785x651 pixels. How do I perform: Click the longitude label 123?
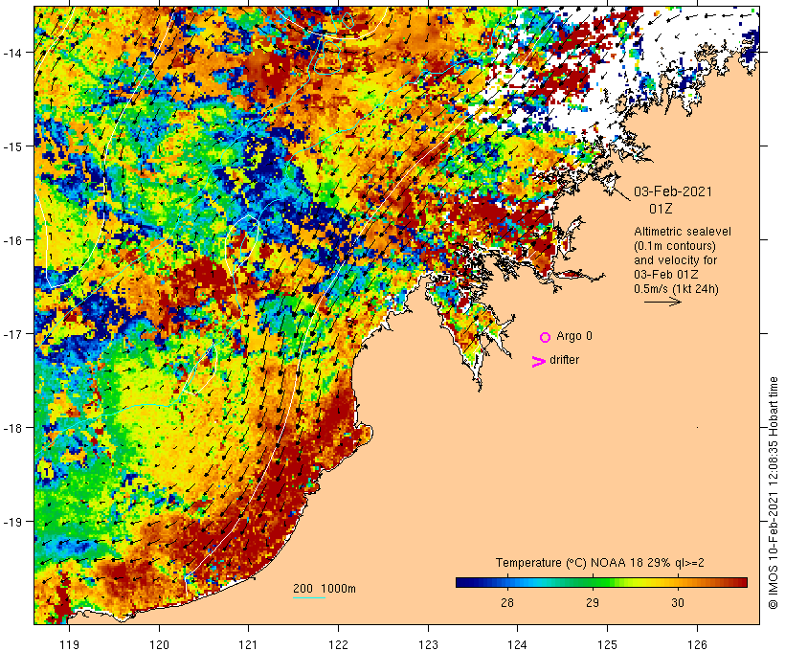point(428,644)
